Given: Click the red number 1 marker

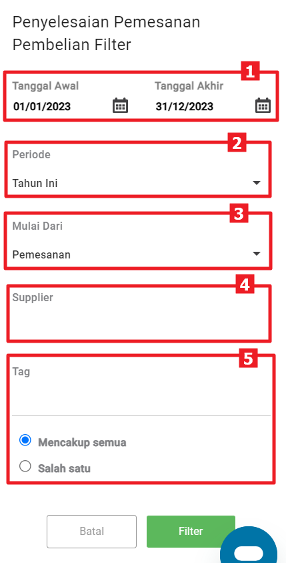Looking at the screenshot, I should (x=250, y=71).
